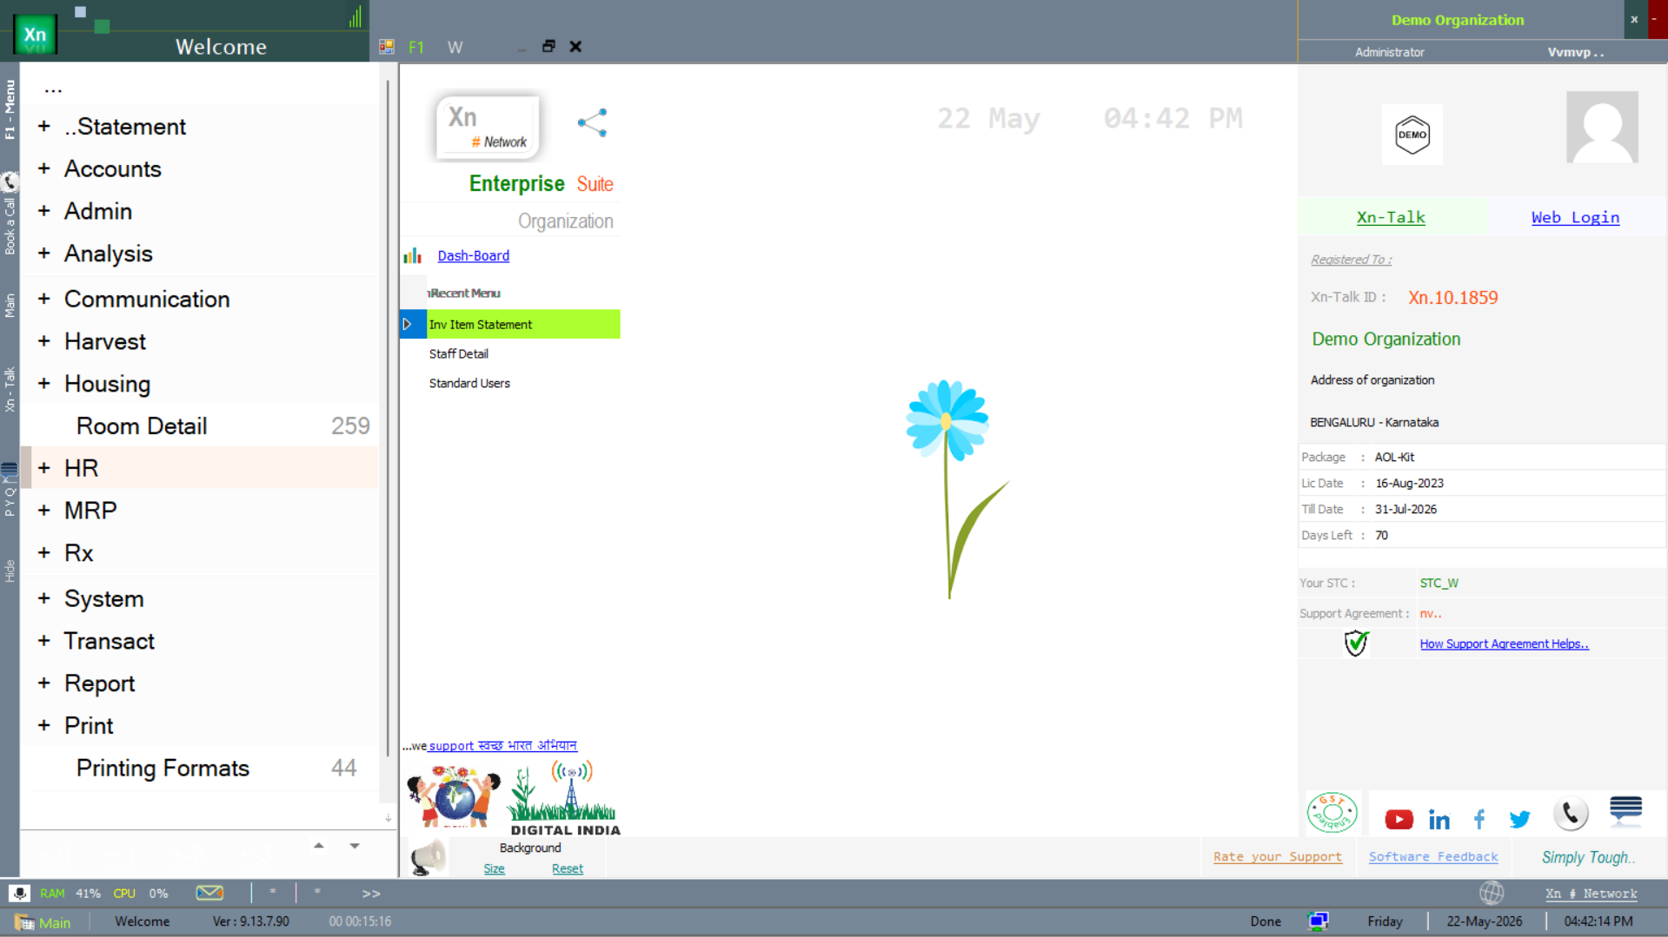Expand the Rx tree node
1668x937 pixels.
click(x=44, y=553)
